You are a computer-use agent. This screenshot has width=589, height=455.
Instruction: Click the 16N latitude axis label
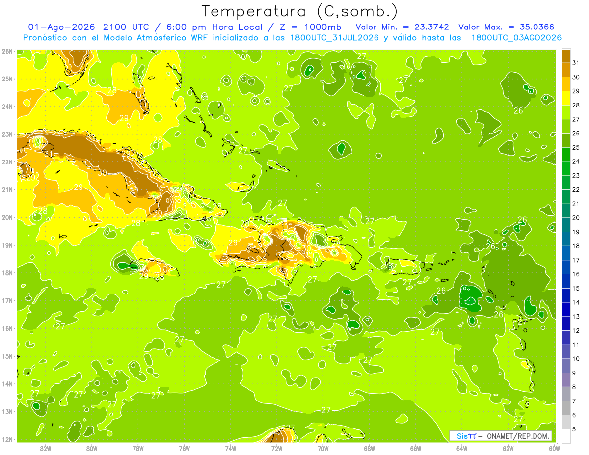click(7, 328)
